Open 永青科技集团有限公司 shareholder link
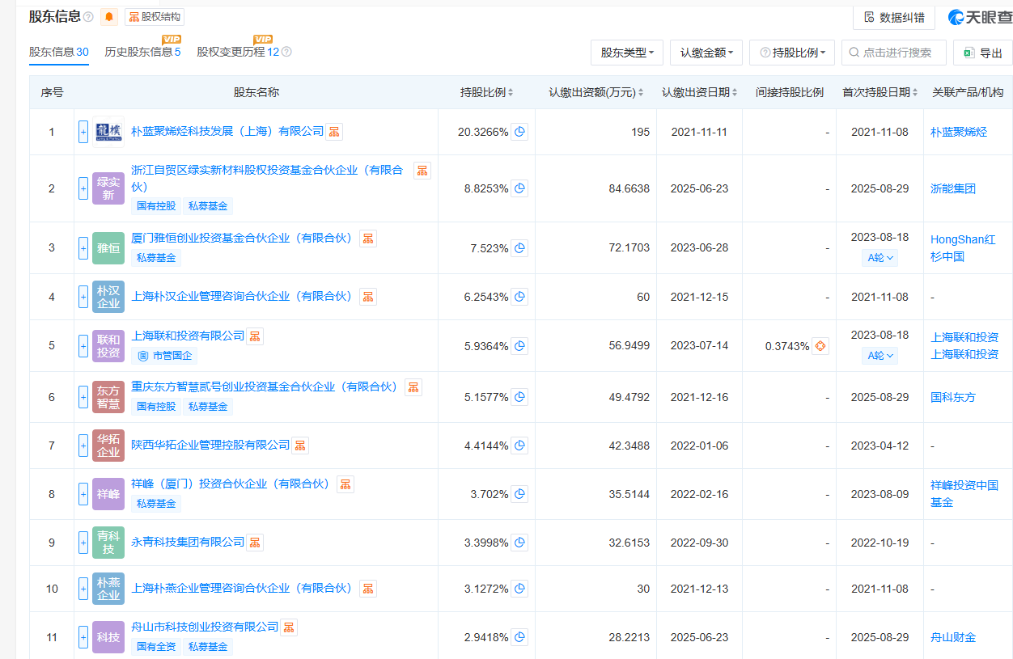Screen dimensions: 1013x659 (188, 543)
